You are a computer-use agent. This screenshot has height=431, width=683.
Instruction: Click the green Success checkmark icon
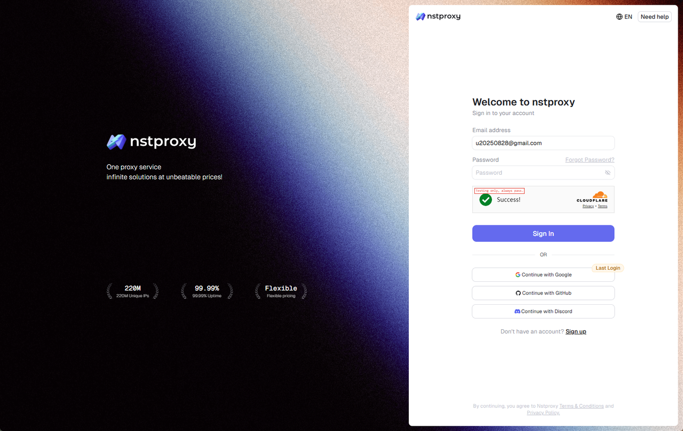click(486, 200)
